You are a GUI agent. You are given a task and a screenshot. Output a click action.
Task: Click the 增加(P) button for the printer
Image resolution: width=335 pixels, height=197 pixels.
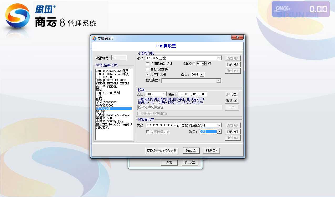[x=233, y=58]
